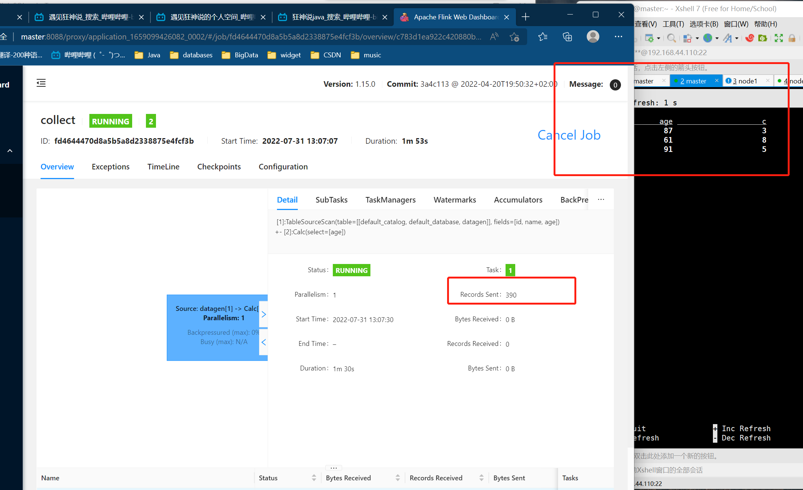Viewport: 803px width, 490px height.
Task: Collapse job node with left chevron
Action: click(264, 342)
